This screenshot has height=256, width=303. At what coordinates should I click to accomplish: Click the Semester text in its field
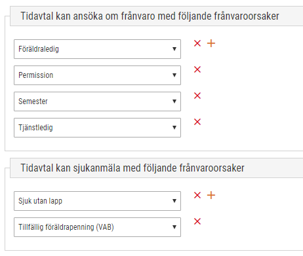33,101
